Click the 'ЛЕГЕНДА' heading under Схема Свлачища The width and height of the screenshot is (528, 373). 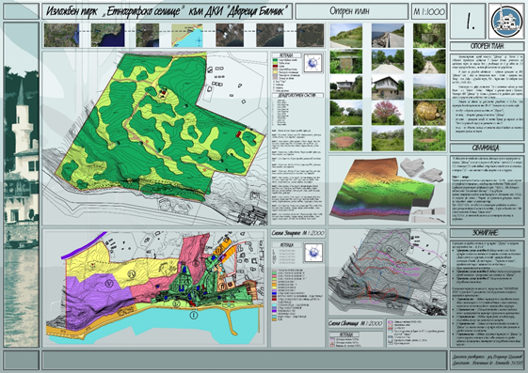344,334
